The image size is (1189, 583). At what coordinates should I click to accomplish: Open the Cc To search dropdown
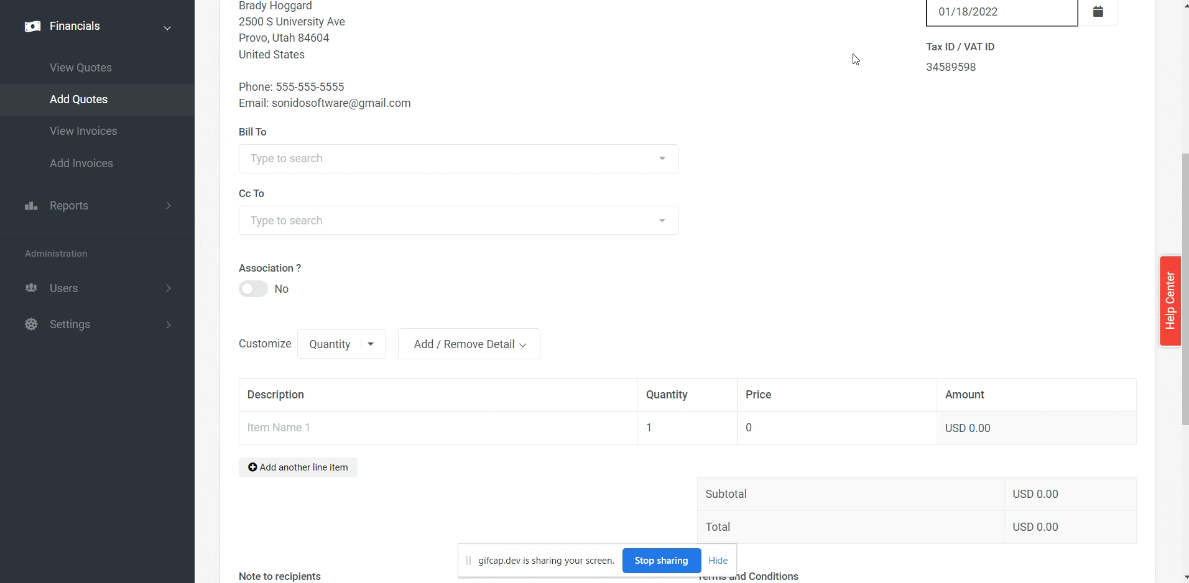click(x=458, y=221)
